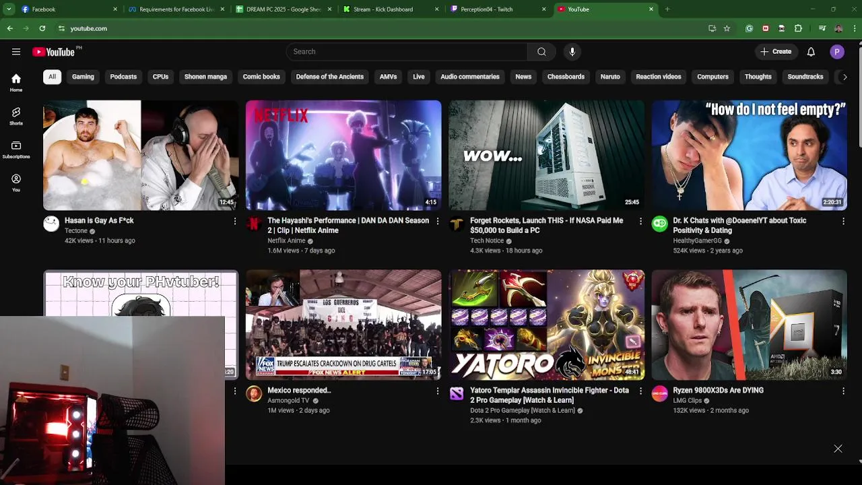Open the tab search dropdown arrow
The width and height of the screenshot is (862, 485).
tap(9, 9)
